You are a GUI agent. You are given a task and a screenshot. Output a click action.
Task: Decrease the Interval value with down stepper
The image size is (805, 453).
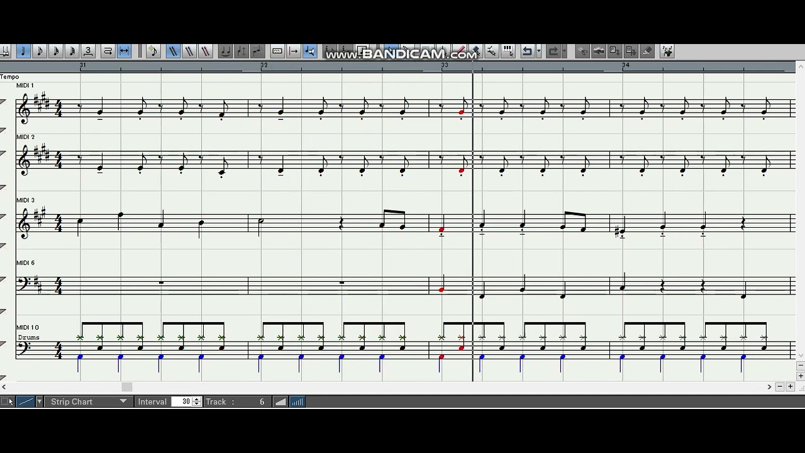(x=197, y=404)
